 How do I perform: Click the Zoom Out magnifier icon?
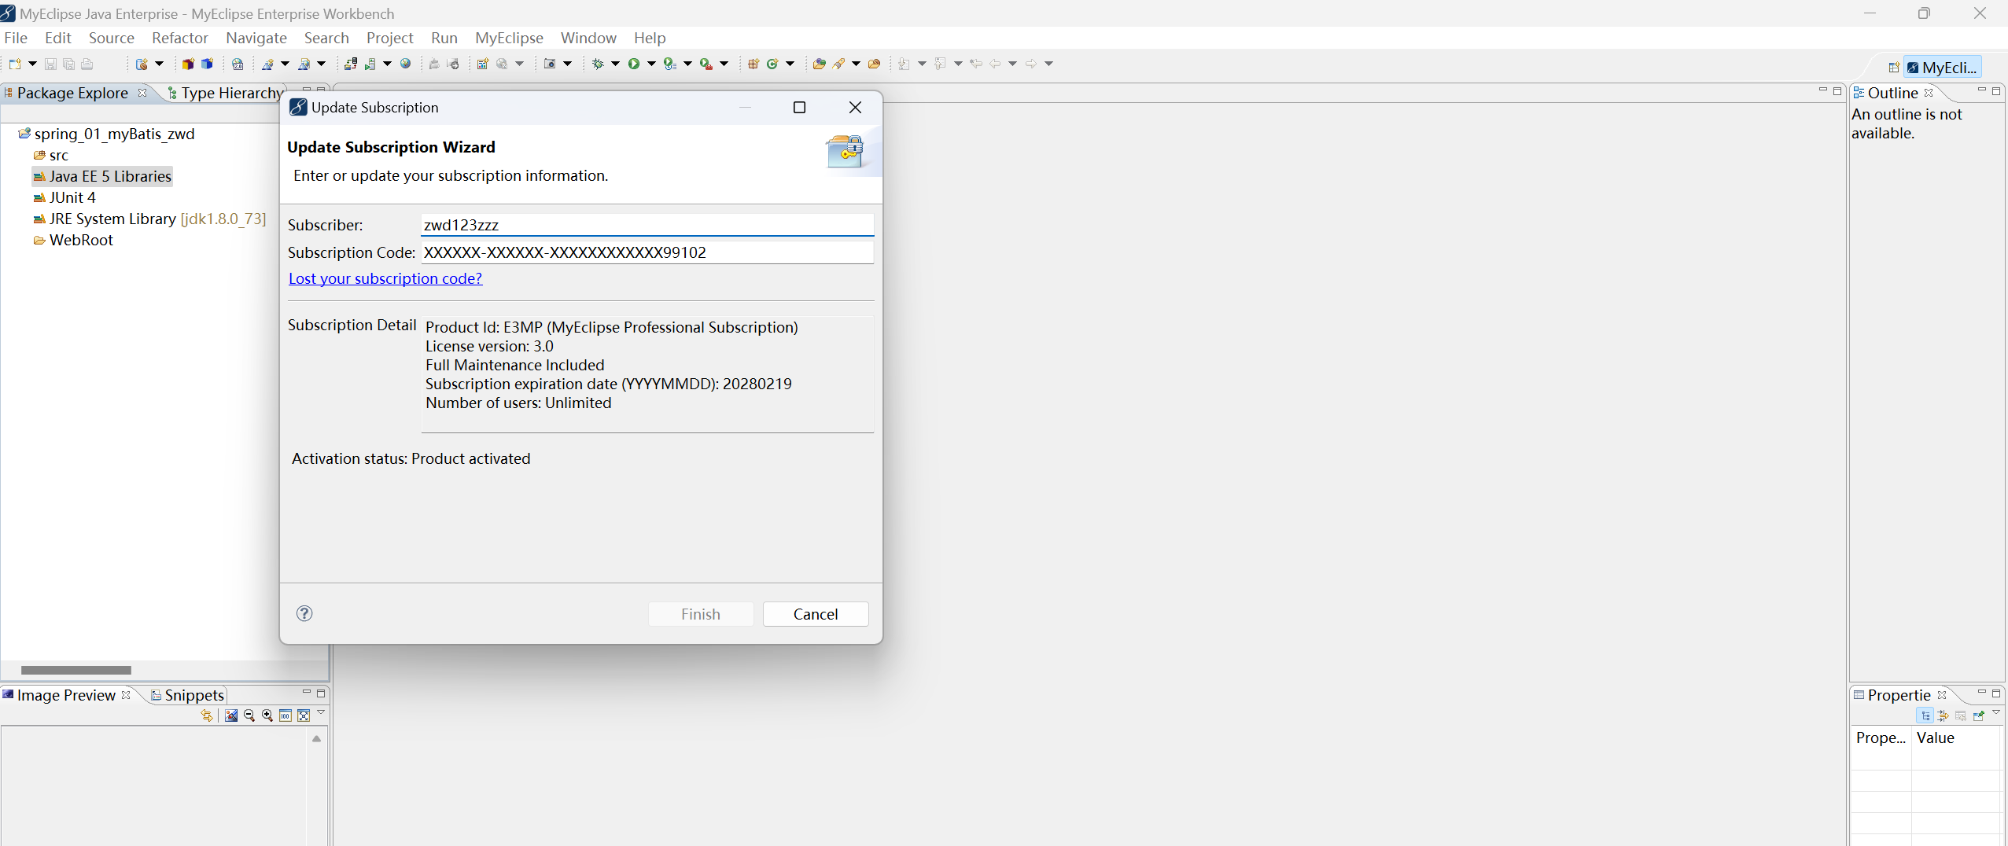tap(249, 715)
